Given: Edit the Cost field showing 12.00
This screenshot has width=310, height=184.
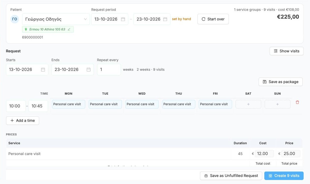Looking at the screenshot, I should pos(264,154).
